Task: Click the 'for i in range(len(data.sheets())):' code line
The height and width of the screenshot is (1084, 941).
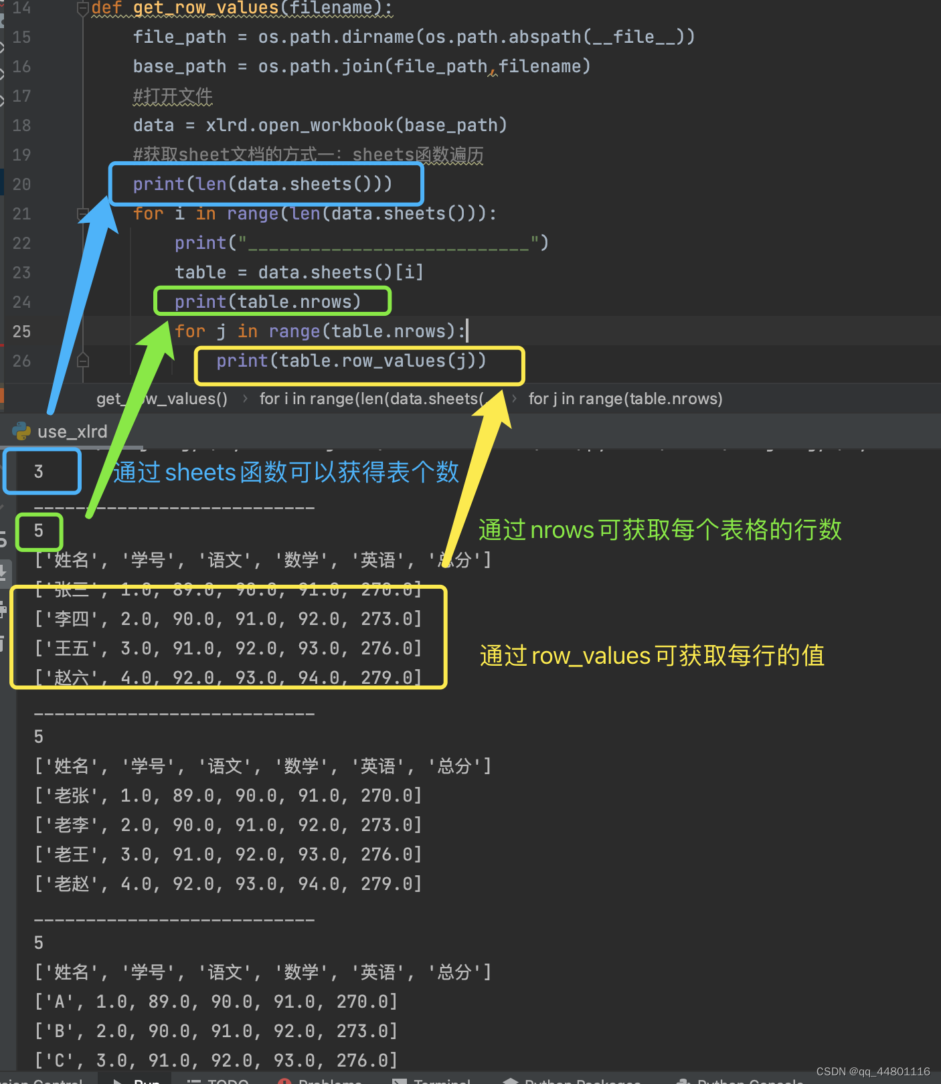Action: tap(315, 213)
